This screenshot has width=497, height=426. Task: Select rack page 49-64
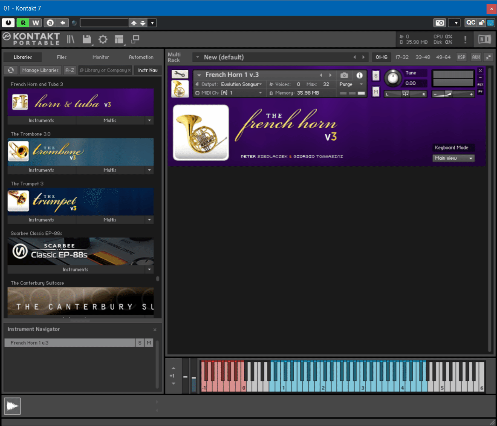(443, 58)
